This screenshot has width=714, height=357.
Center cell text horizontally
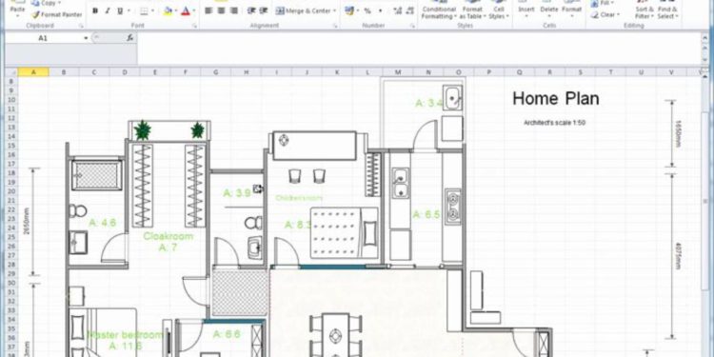pyautogui.click(x=221, y=10)
